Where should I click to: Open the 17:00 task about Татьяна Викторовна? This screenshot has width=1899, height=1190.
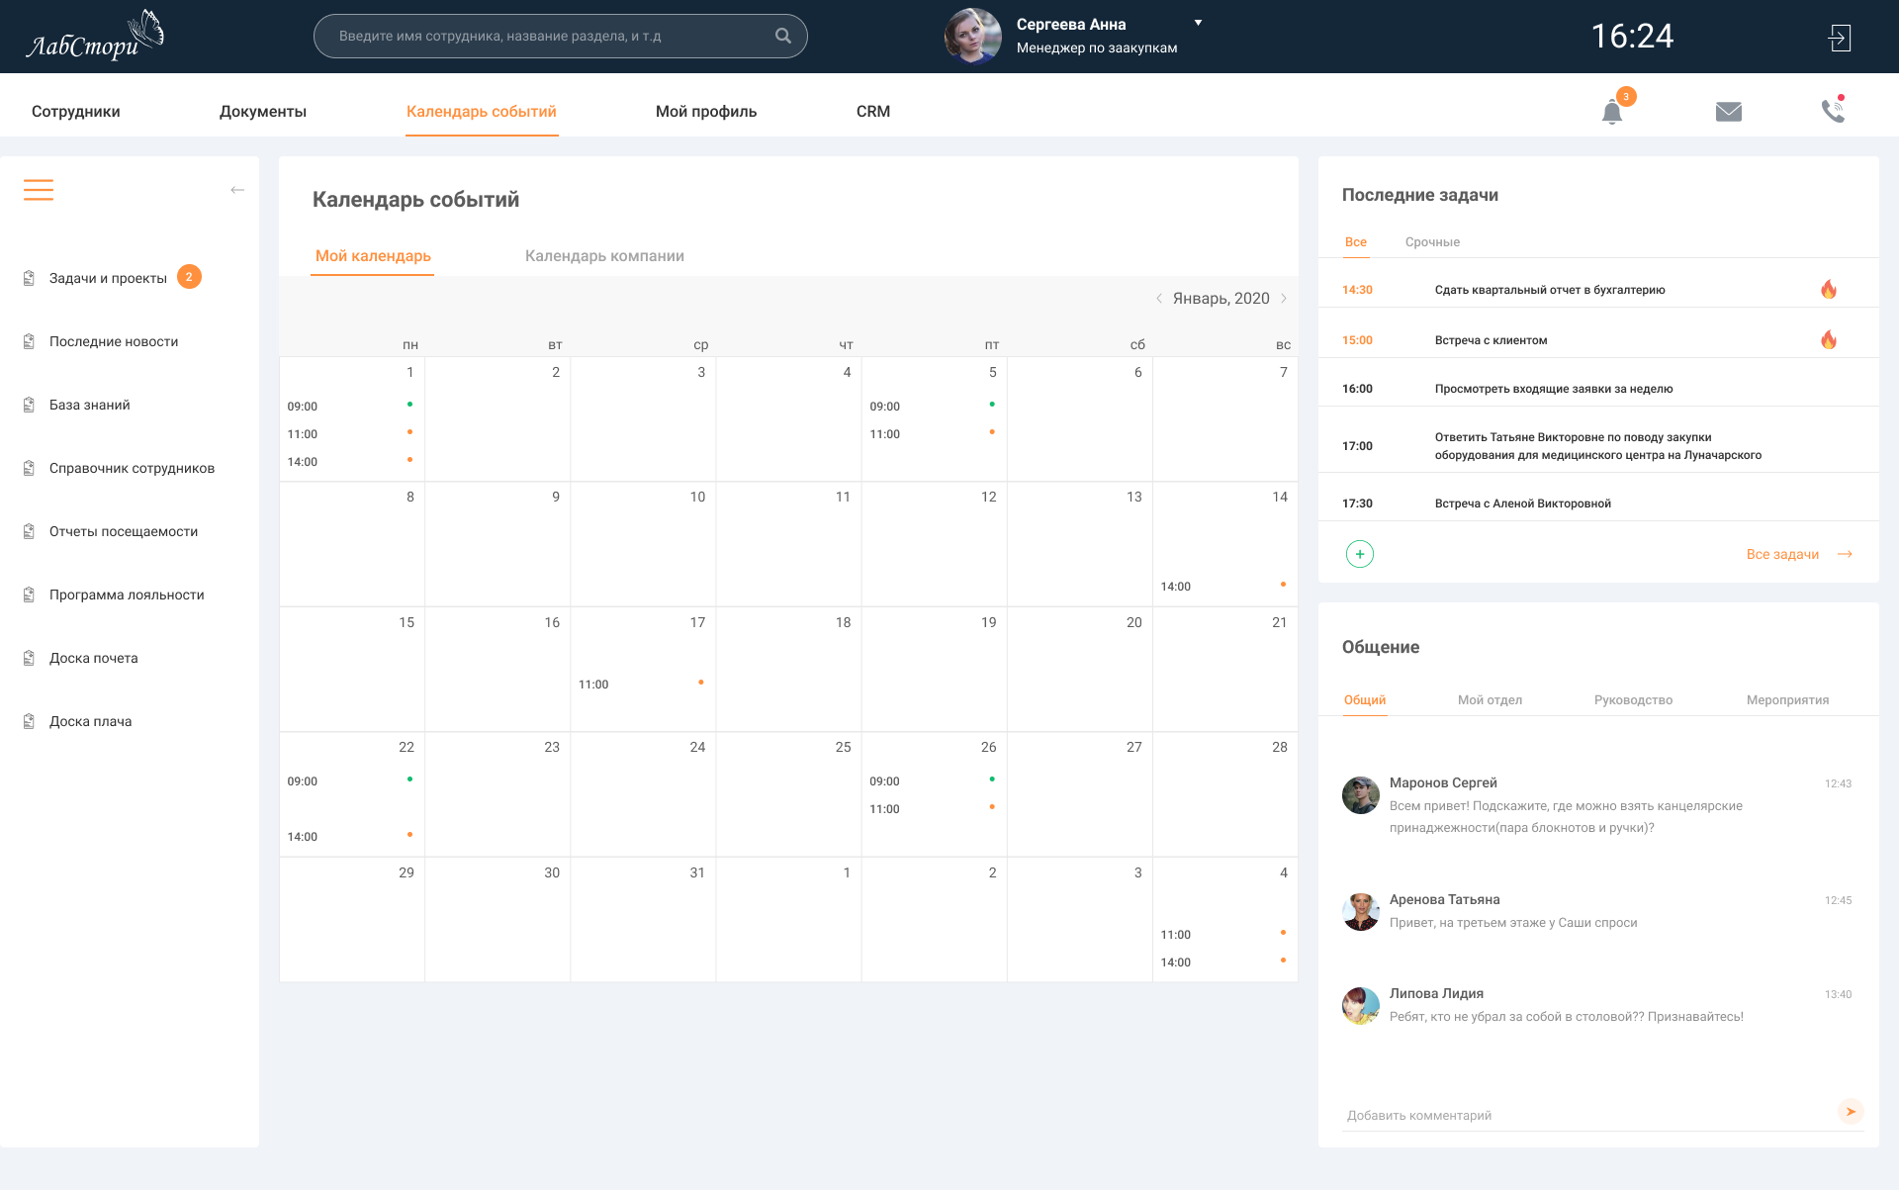click(x=1597, y=446)
